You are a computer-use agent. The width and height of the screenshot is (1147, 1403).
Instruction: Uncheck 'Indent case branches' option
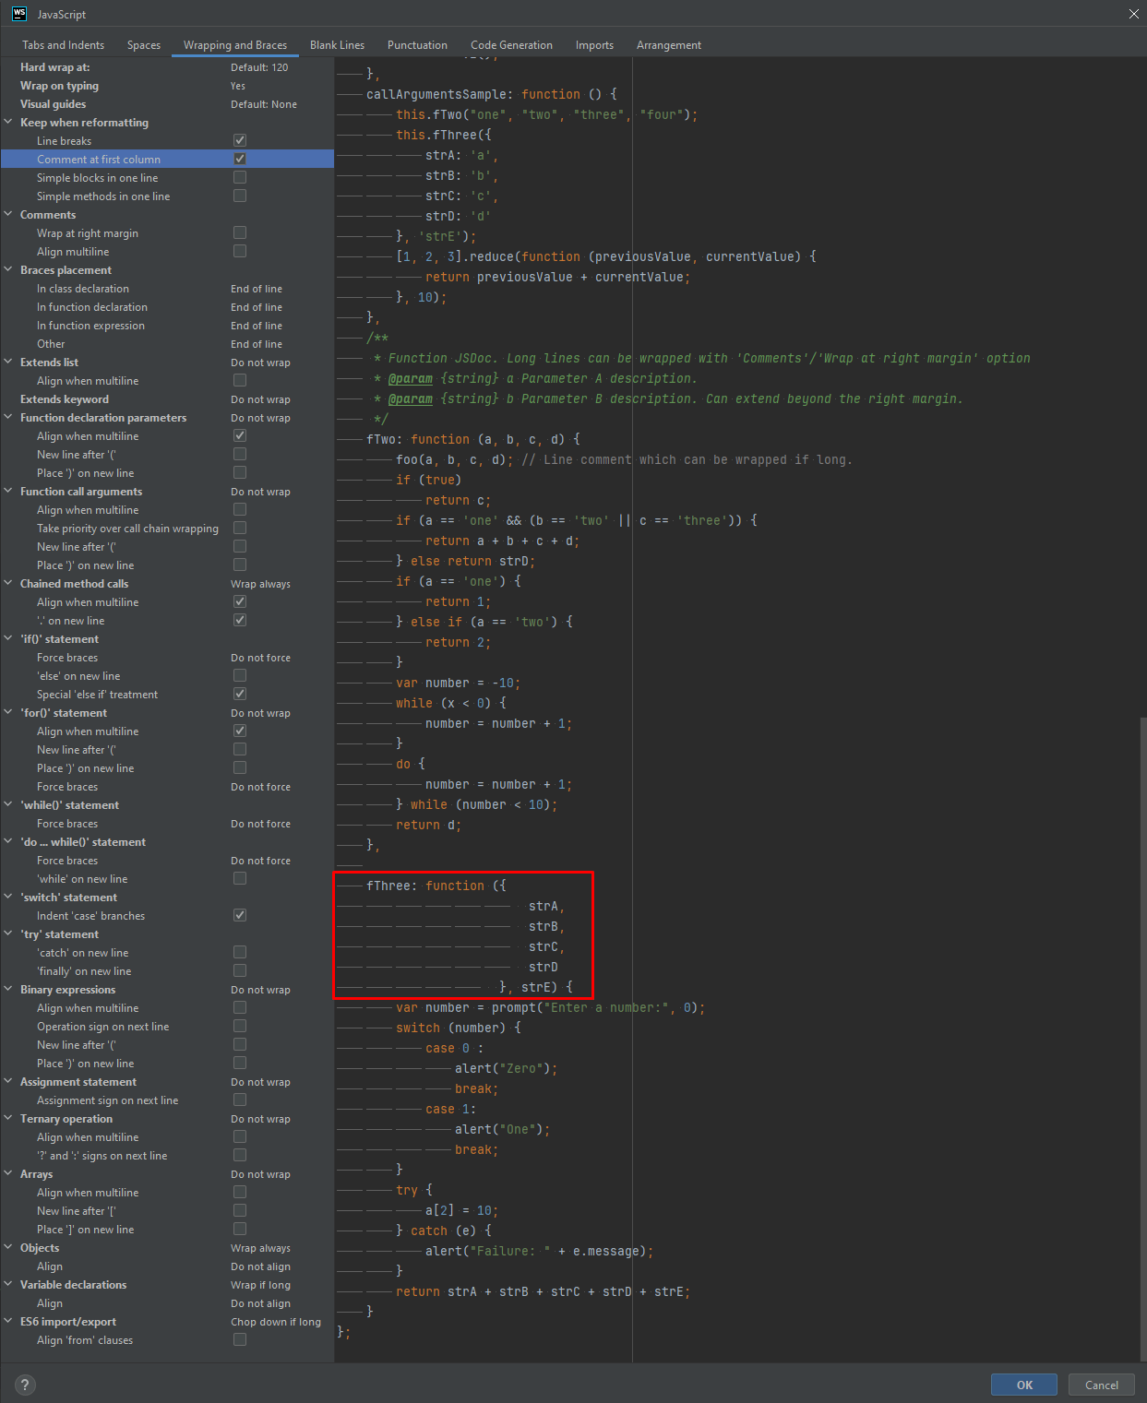click(239, 914)
